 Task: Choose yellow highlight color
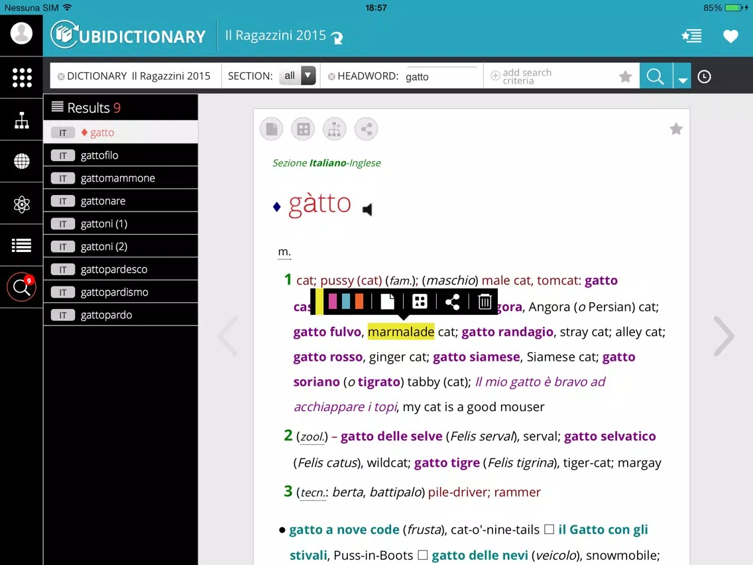click(x=319, y=302)
